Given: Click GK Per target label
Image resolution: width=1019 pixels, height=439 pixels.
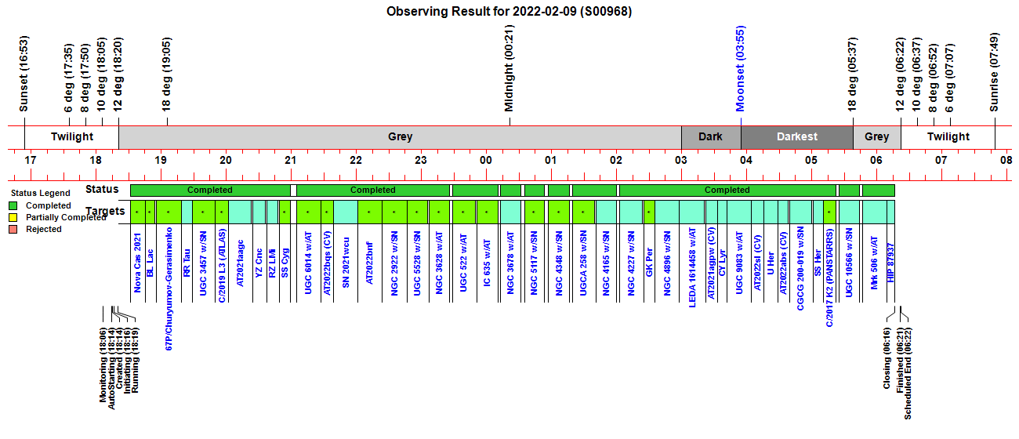Looking at the screenshot, I should tap(649, 264).
